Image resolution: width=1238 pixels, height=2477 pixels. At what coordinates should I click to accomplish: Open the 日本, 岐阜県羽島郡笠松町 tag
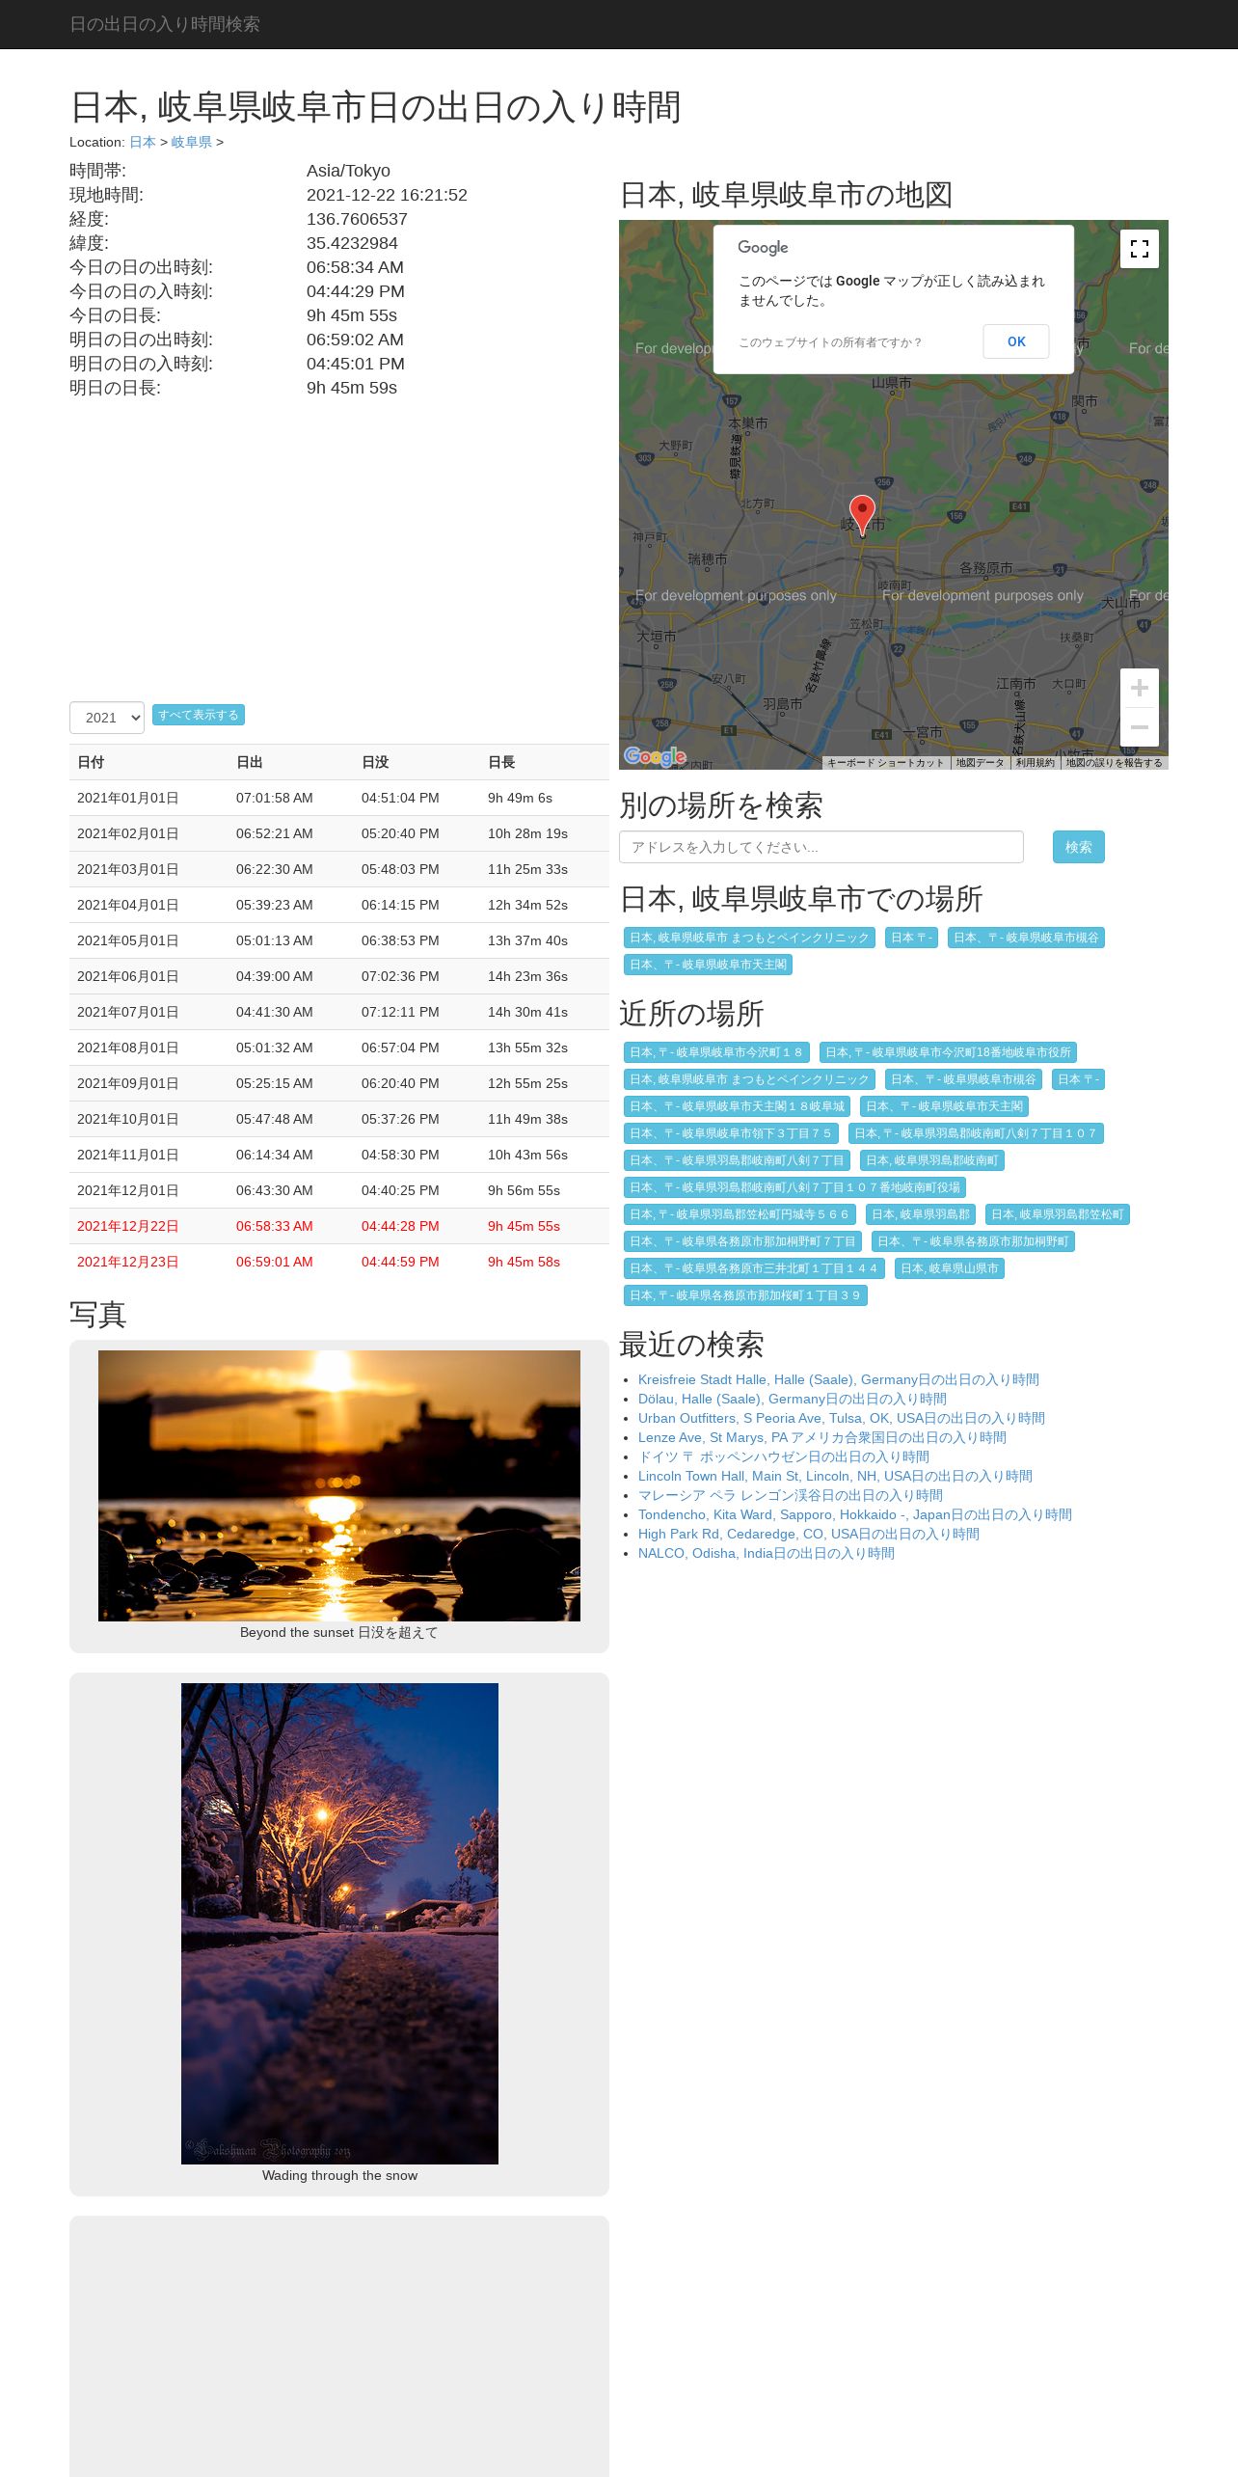1057,1214
